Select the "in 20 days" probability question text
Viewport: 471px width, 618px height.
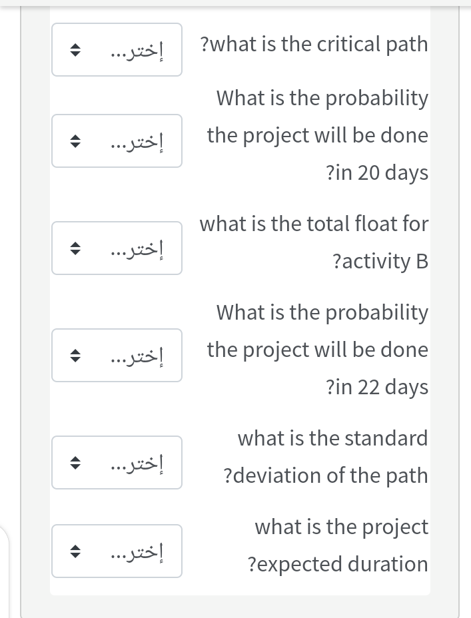click(x=318, y=135)
